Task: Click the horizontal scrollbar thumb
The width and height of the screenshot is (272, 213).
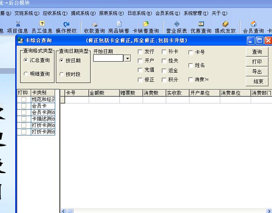Action: [x=70, y=211]
